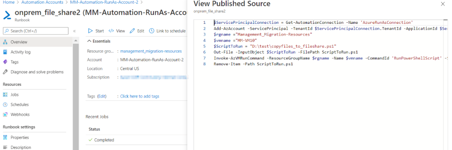Close the View Published Source panel
Image resolution: width=452 pixels, height=150 pixels.
tap(442, 4)
